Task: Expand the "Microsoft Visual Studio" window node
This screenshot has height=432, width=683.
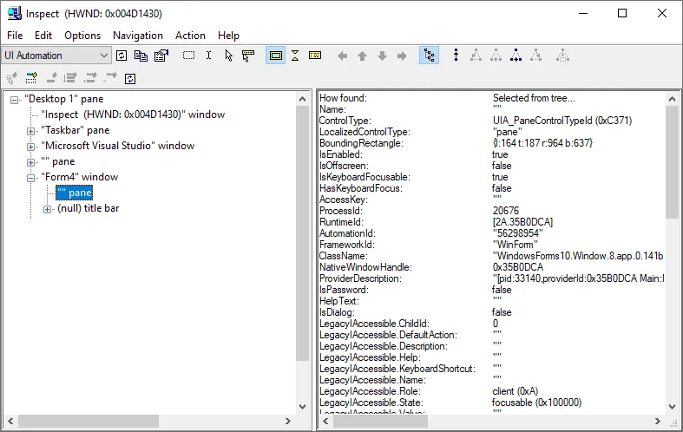Action: 30,147
